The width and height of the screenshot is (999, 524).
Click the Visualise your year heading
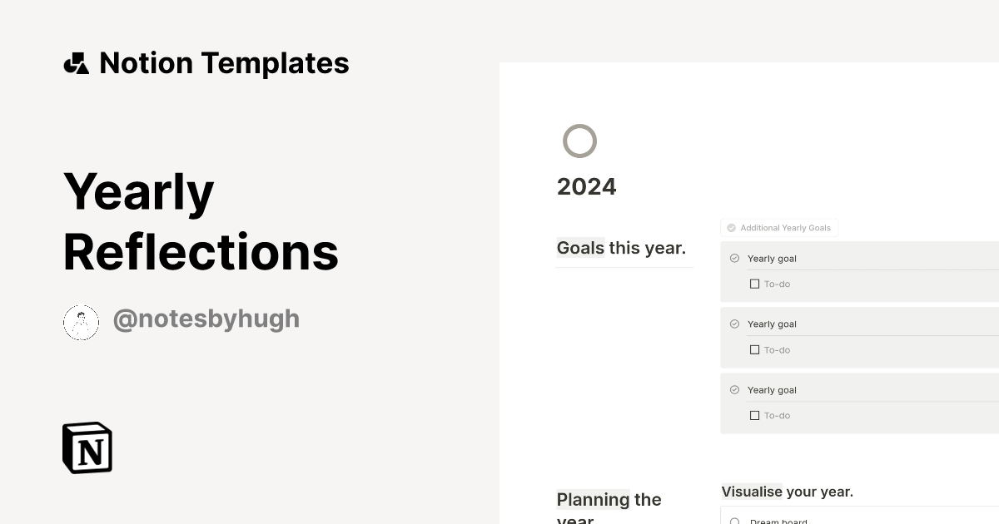point(787,492)
